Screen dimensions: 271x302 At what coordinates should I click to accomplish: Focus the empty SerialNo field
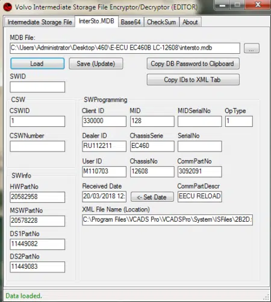tap(200, 146)
